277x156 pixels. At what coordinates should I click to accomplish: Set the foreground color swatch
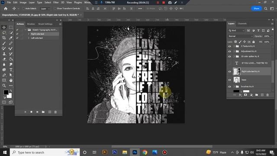6,92
